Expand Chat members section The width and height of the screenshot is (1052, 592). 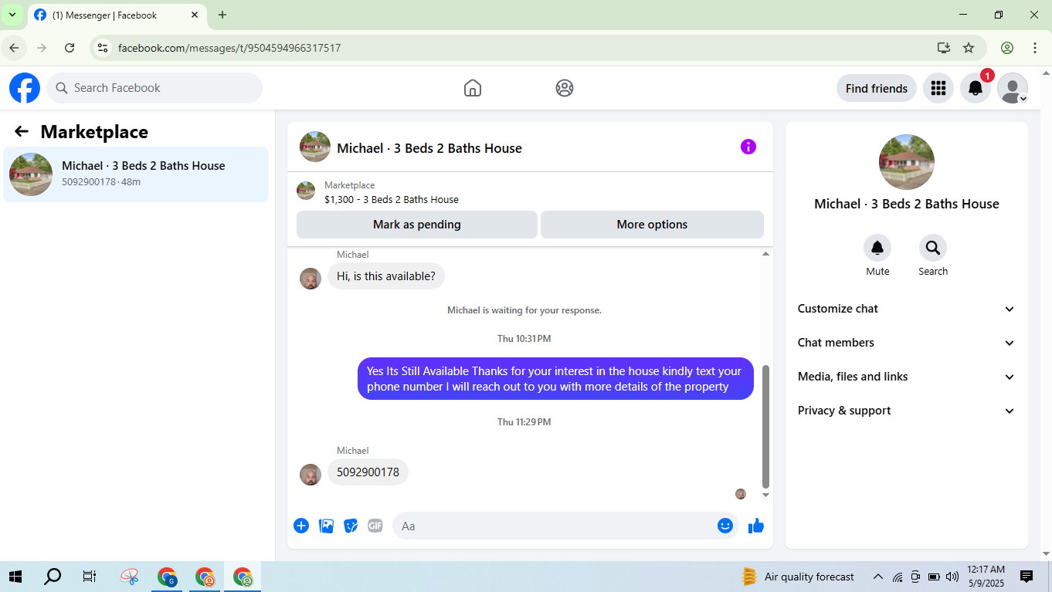[x=907, y=343]
